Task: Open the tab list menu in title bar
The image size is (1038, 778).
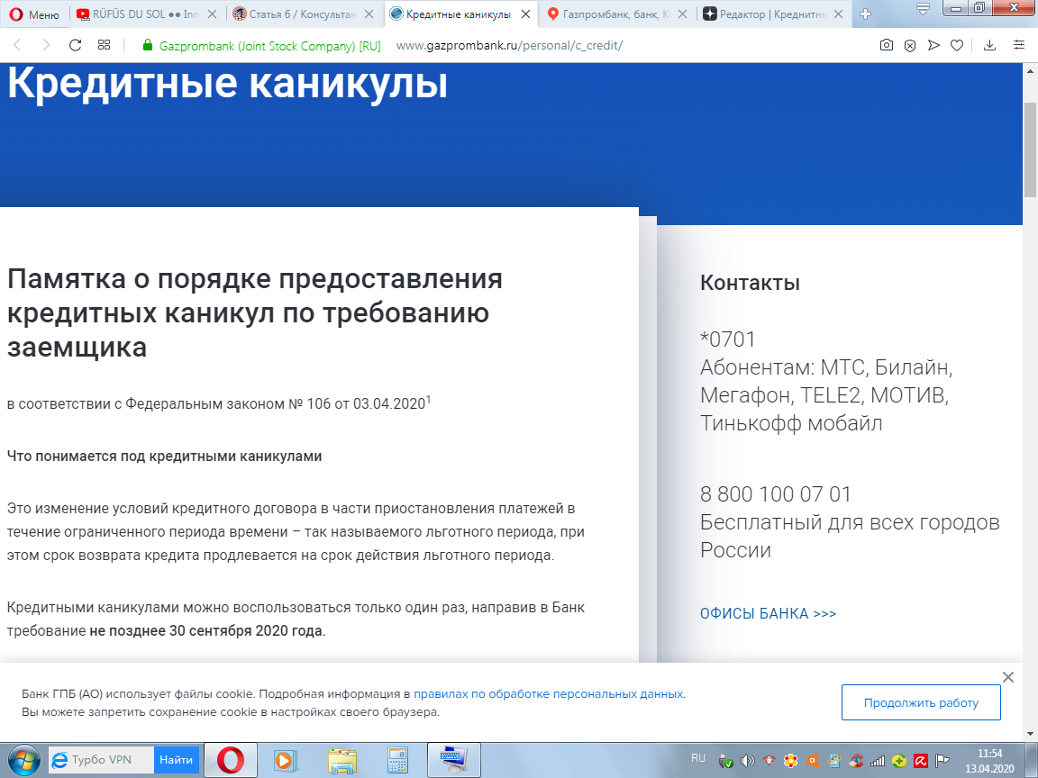Action: pyautogui.click(x=923, y=8)
